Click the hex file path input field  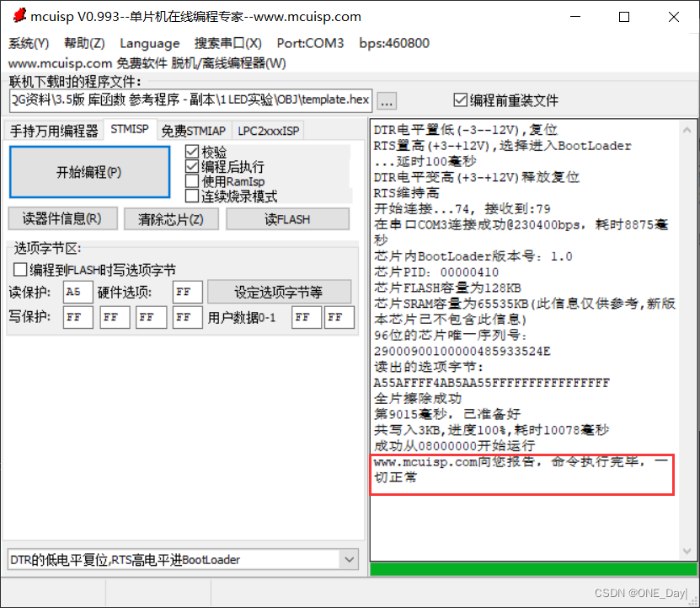[190, 100]
